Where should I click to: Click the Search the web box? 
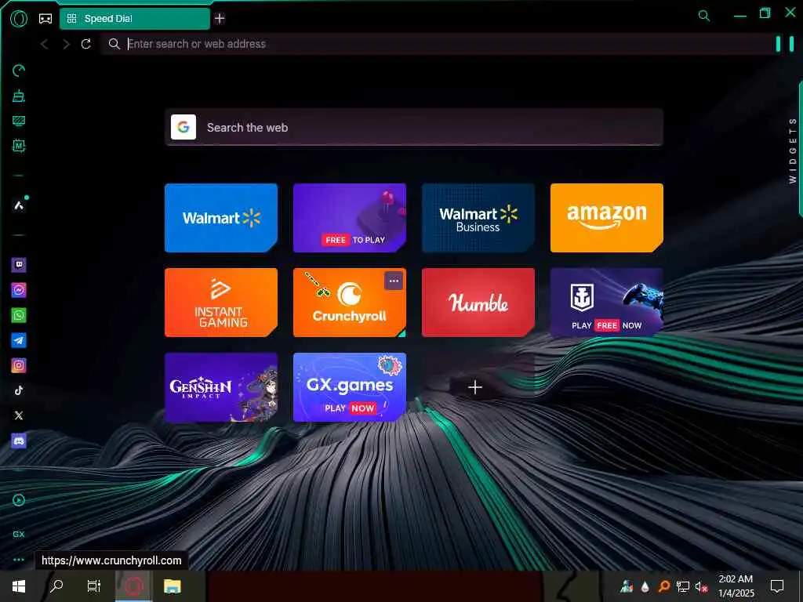click(x=414, y=128)
